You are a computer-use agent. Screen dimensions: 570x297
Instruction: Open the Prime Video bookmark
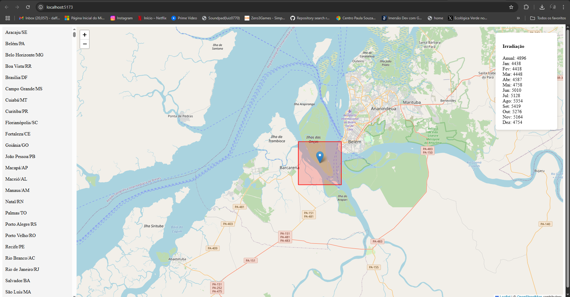(x=184, y=18)
